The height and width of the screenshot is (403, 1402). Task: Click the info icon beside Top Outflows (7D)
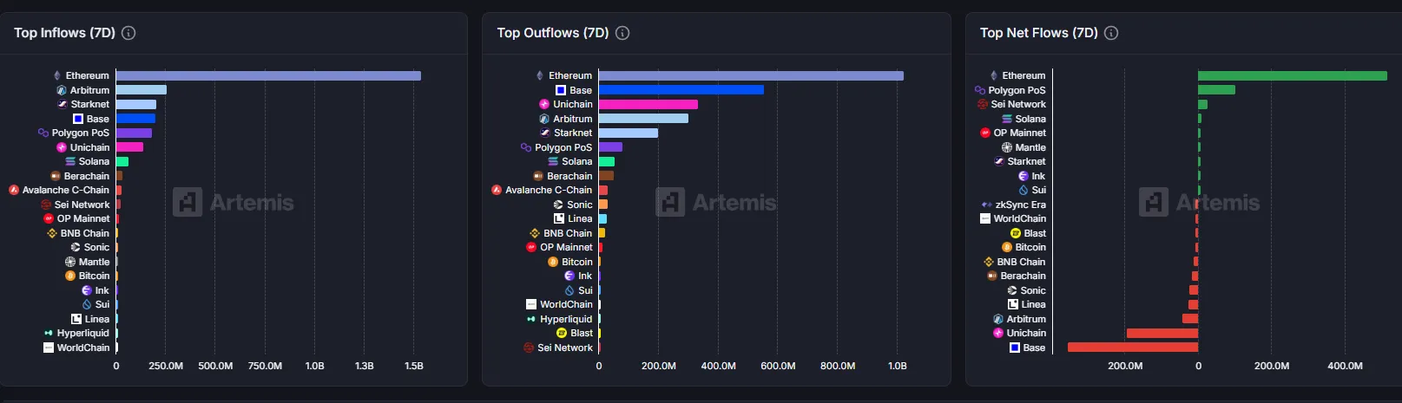coord(622,33)
